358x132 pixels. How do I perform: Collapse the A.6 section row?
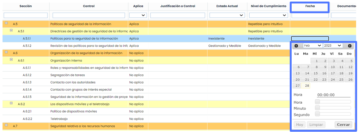[x=6, y=53]
